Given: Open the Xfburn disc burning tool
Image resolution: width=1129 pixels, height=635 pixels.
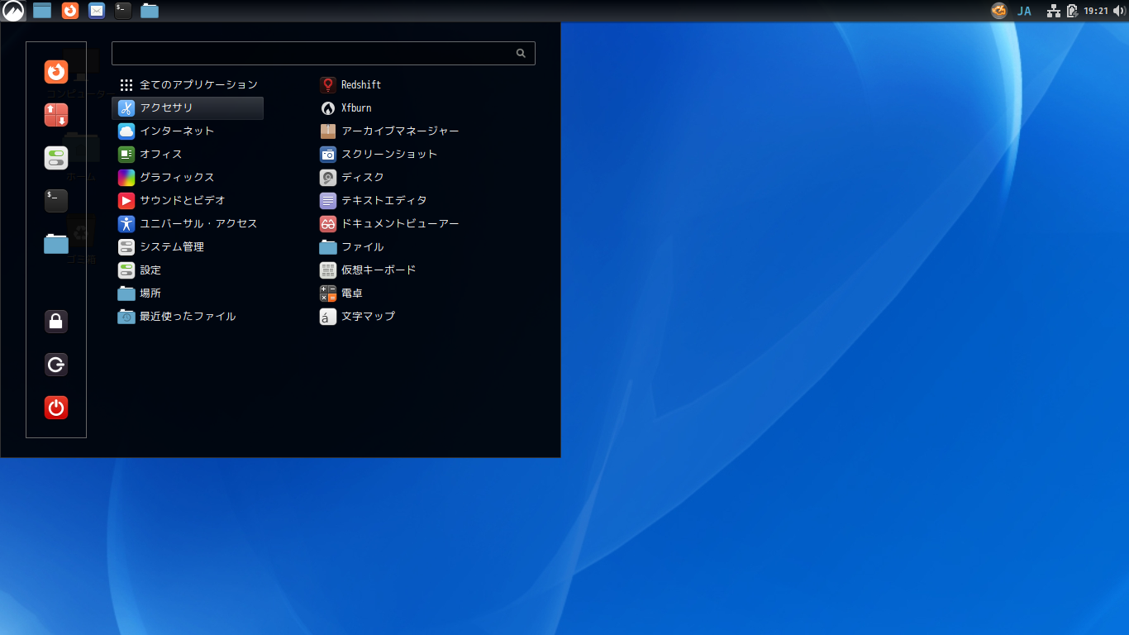Looking at the screenshot, I should point(355,107).
